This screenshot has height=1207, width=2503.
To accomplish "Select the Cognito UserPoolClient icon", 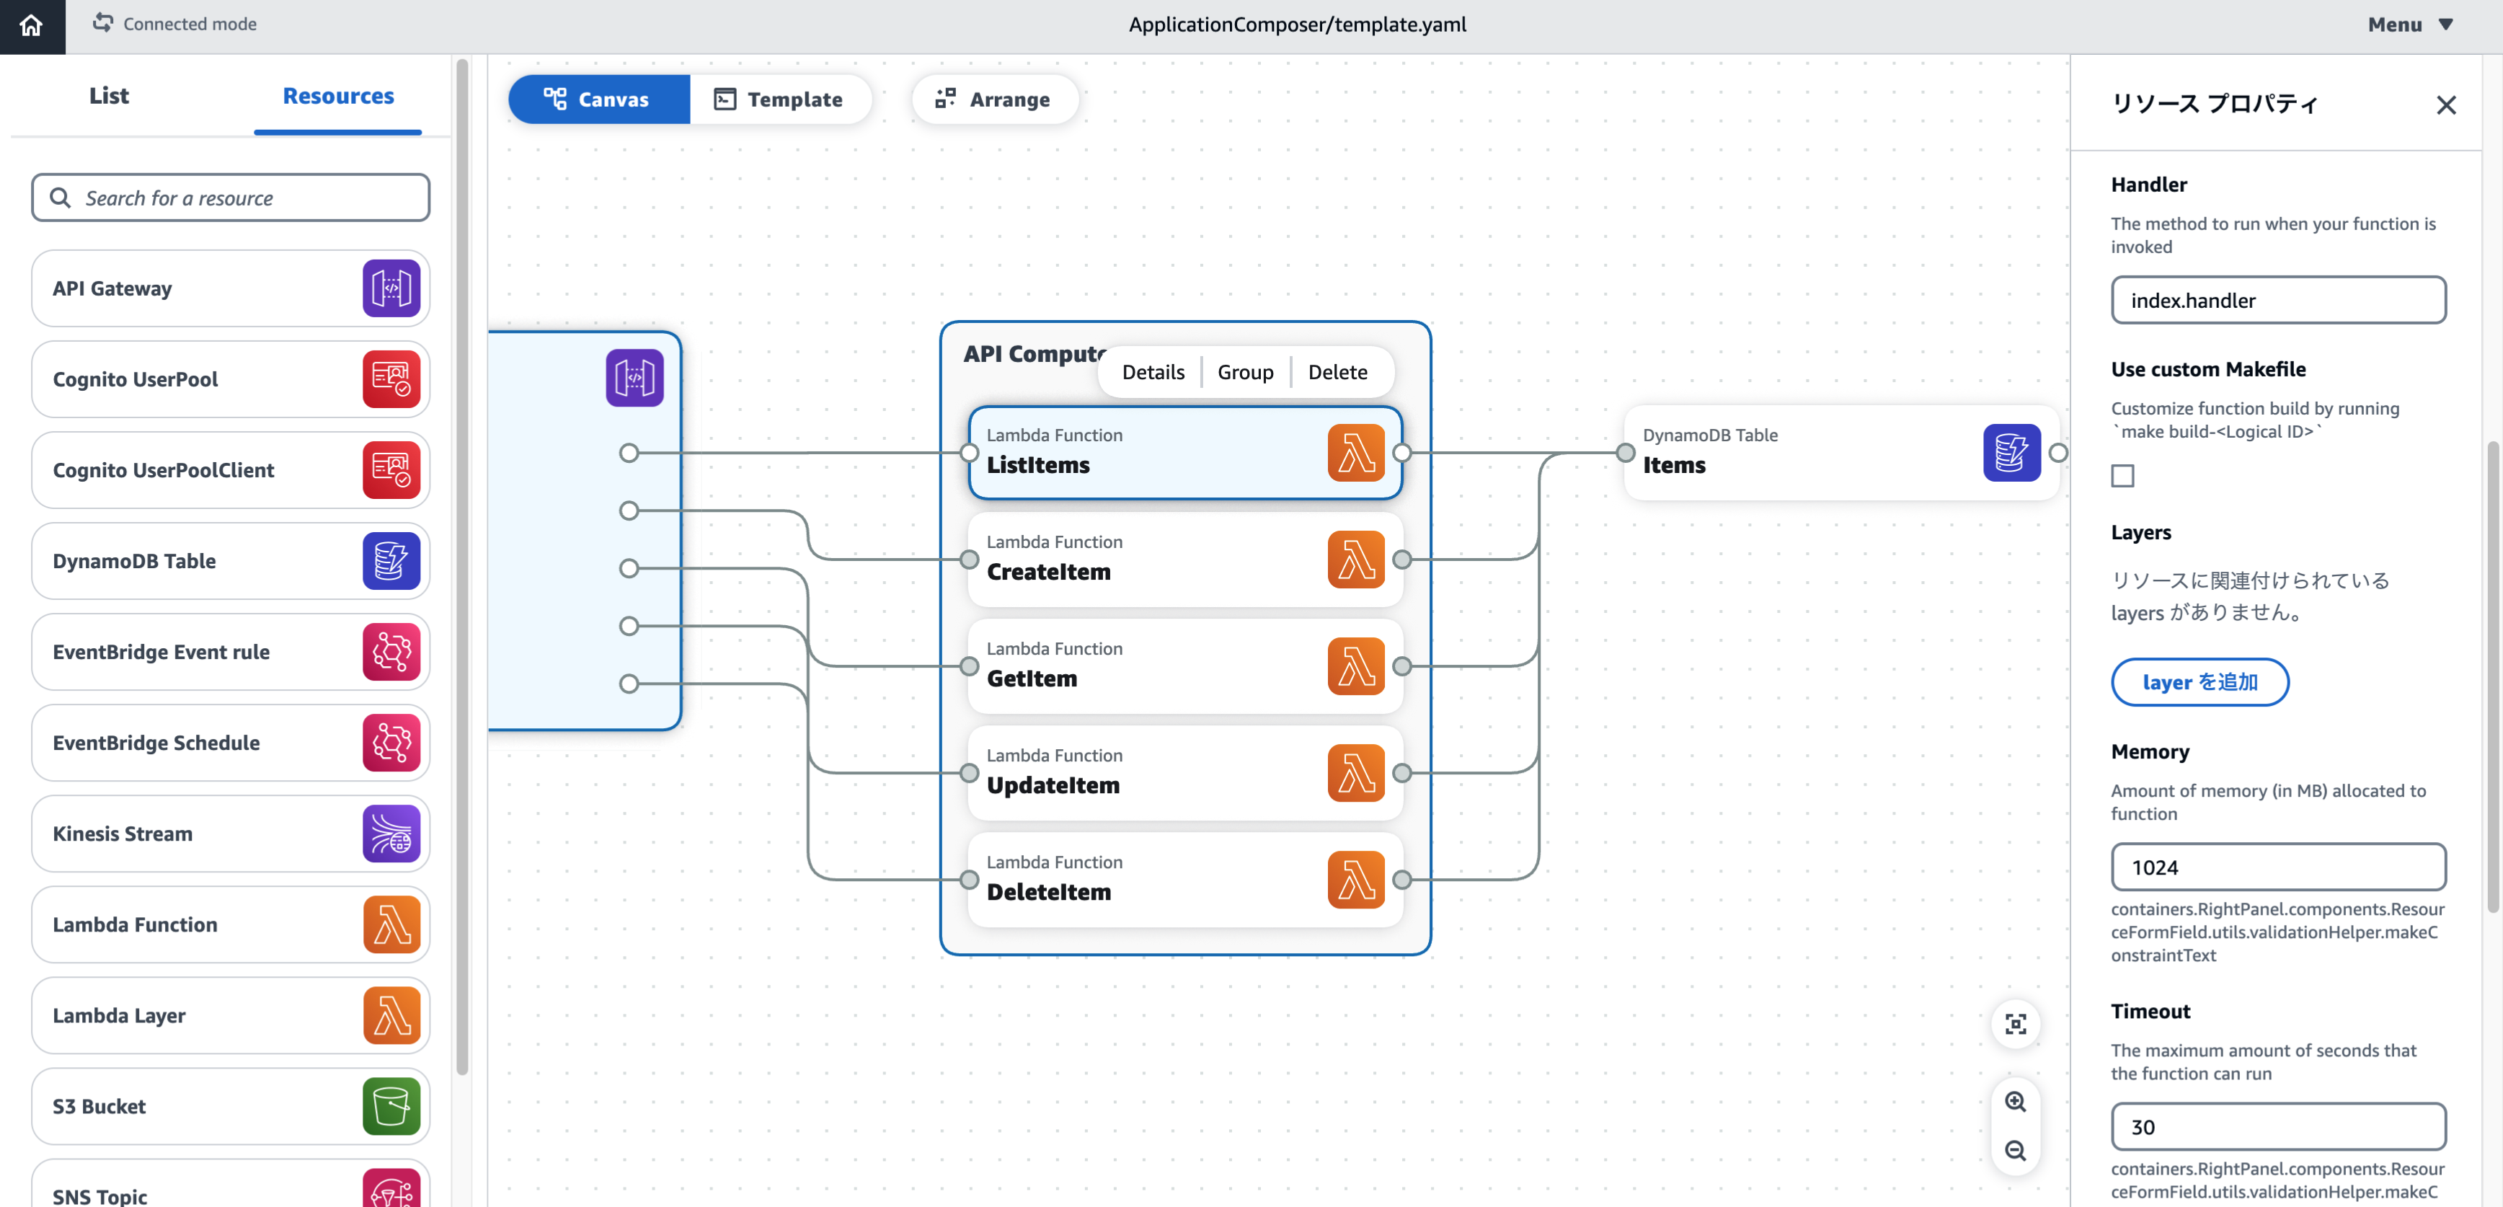I will click(391, 469).
